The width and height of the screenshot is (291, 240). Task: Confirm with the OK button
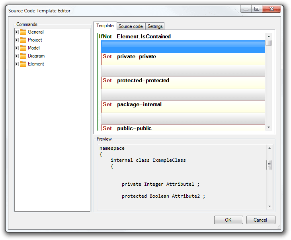coord(229,220)
